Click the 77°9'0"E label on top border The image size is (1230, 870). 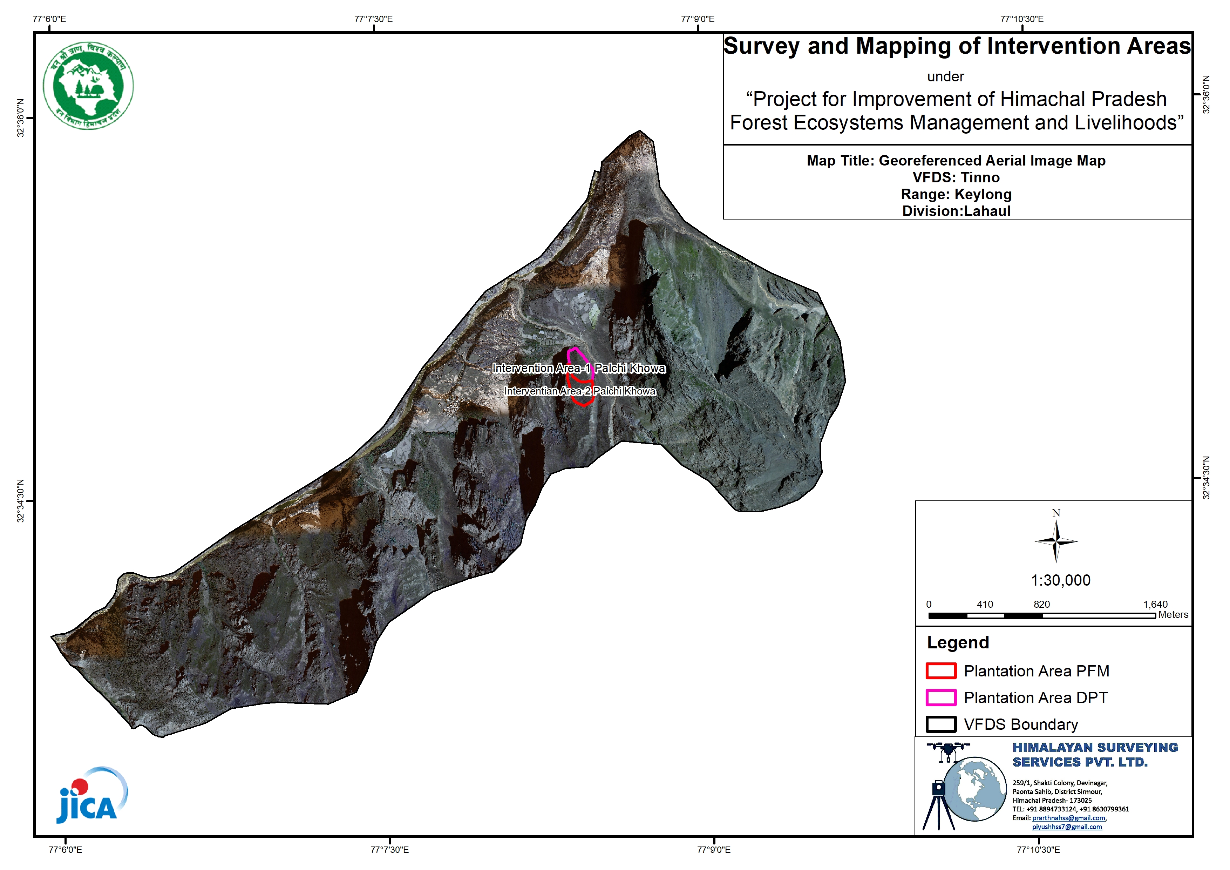click(698, 19)
